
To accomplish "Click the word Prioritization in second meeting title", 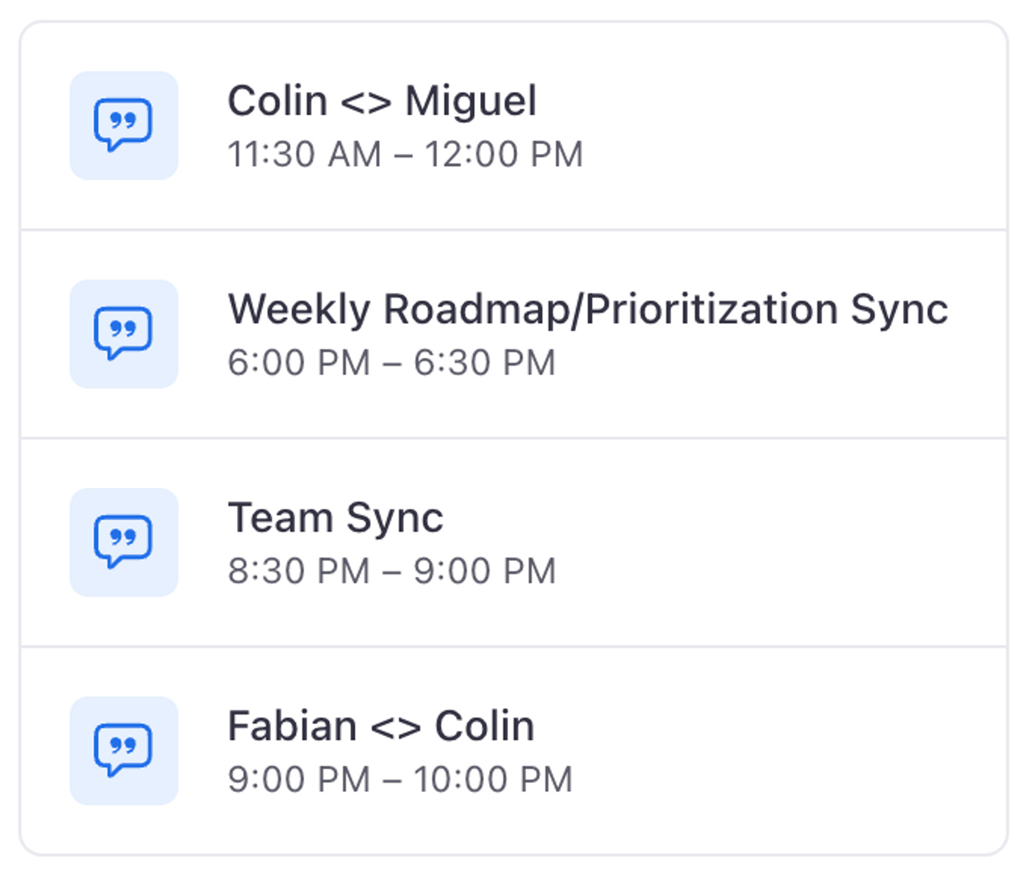I will click(711, 310).
